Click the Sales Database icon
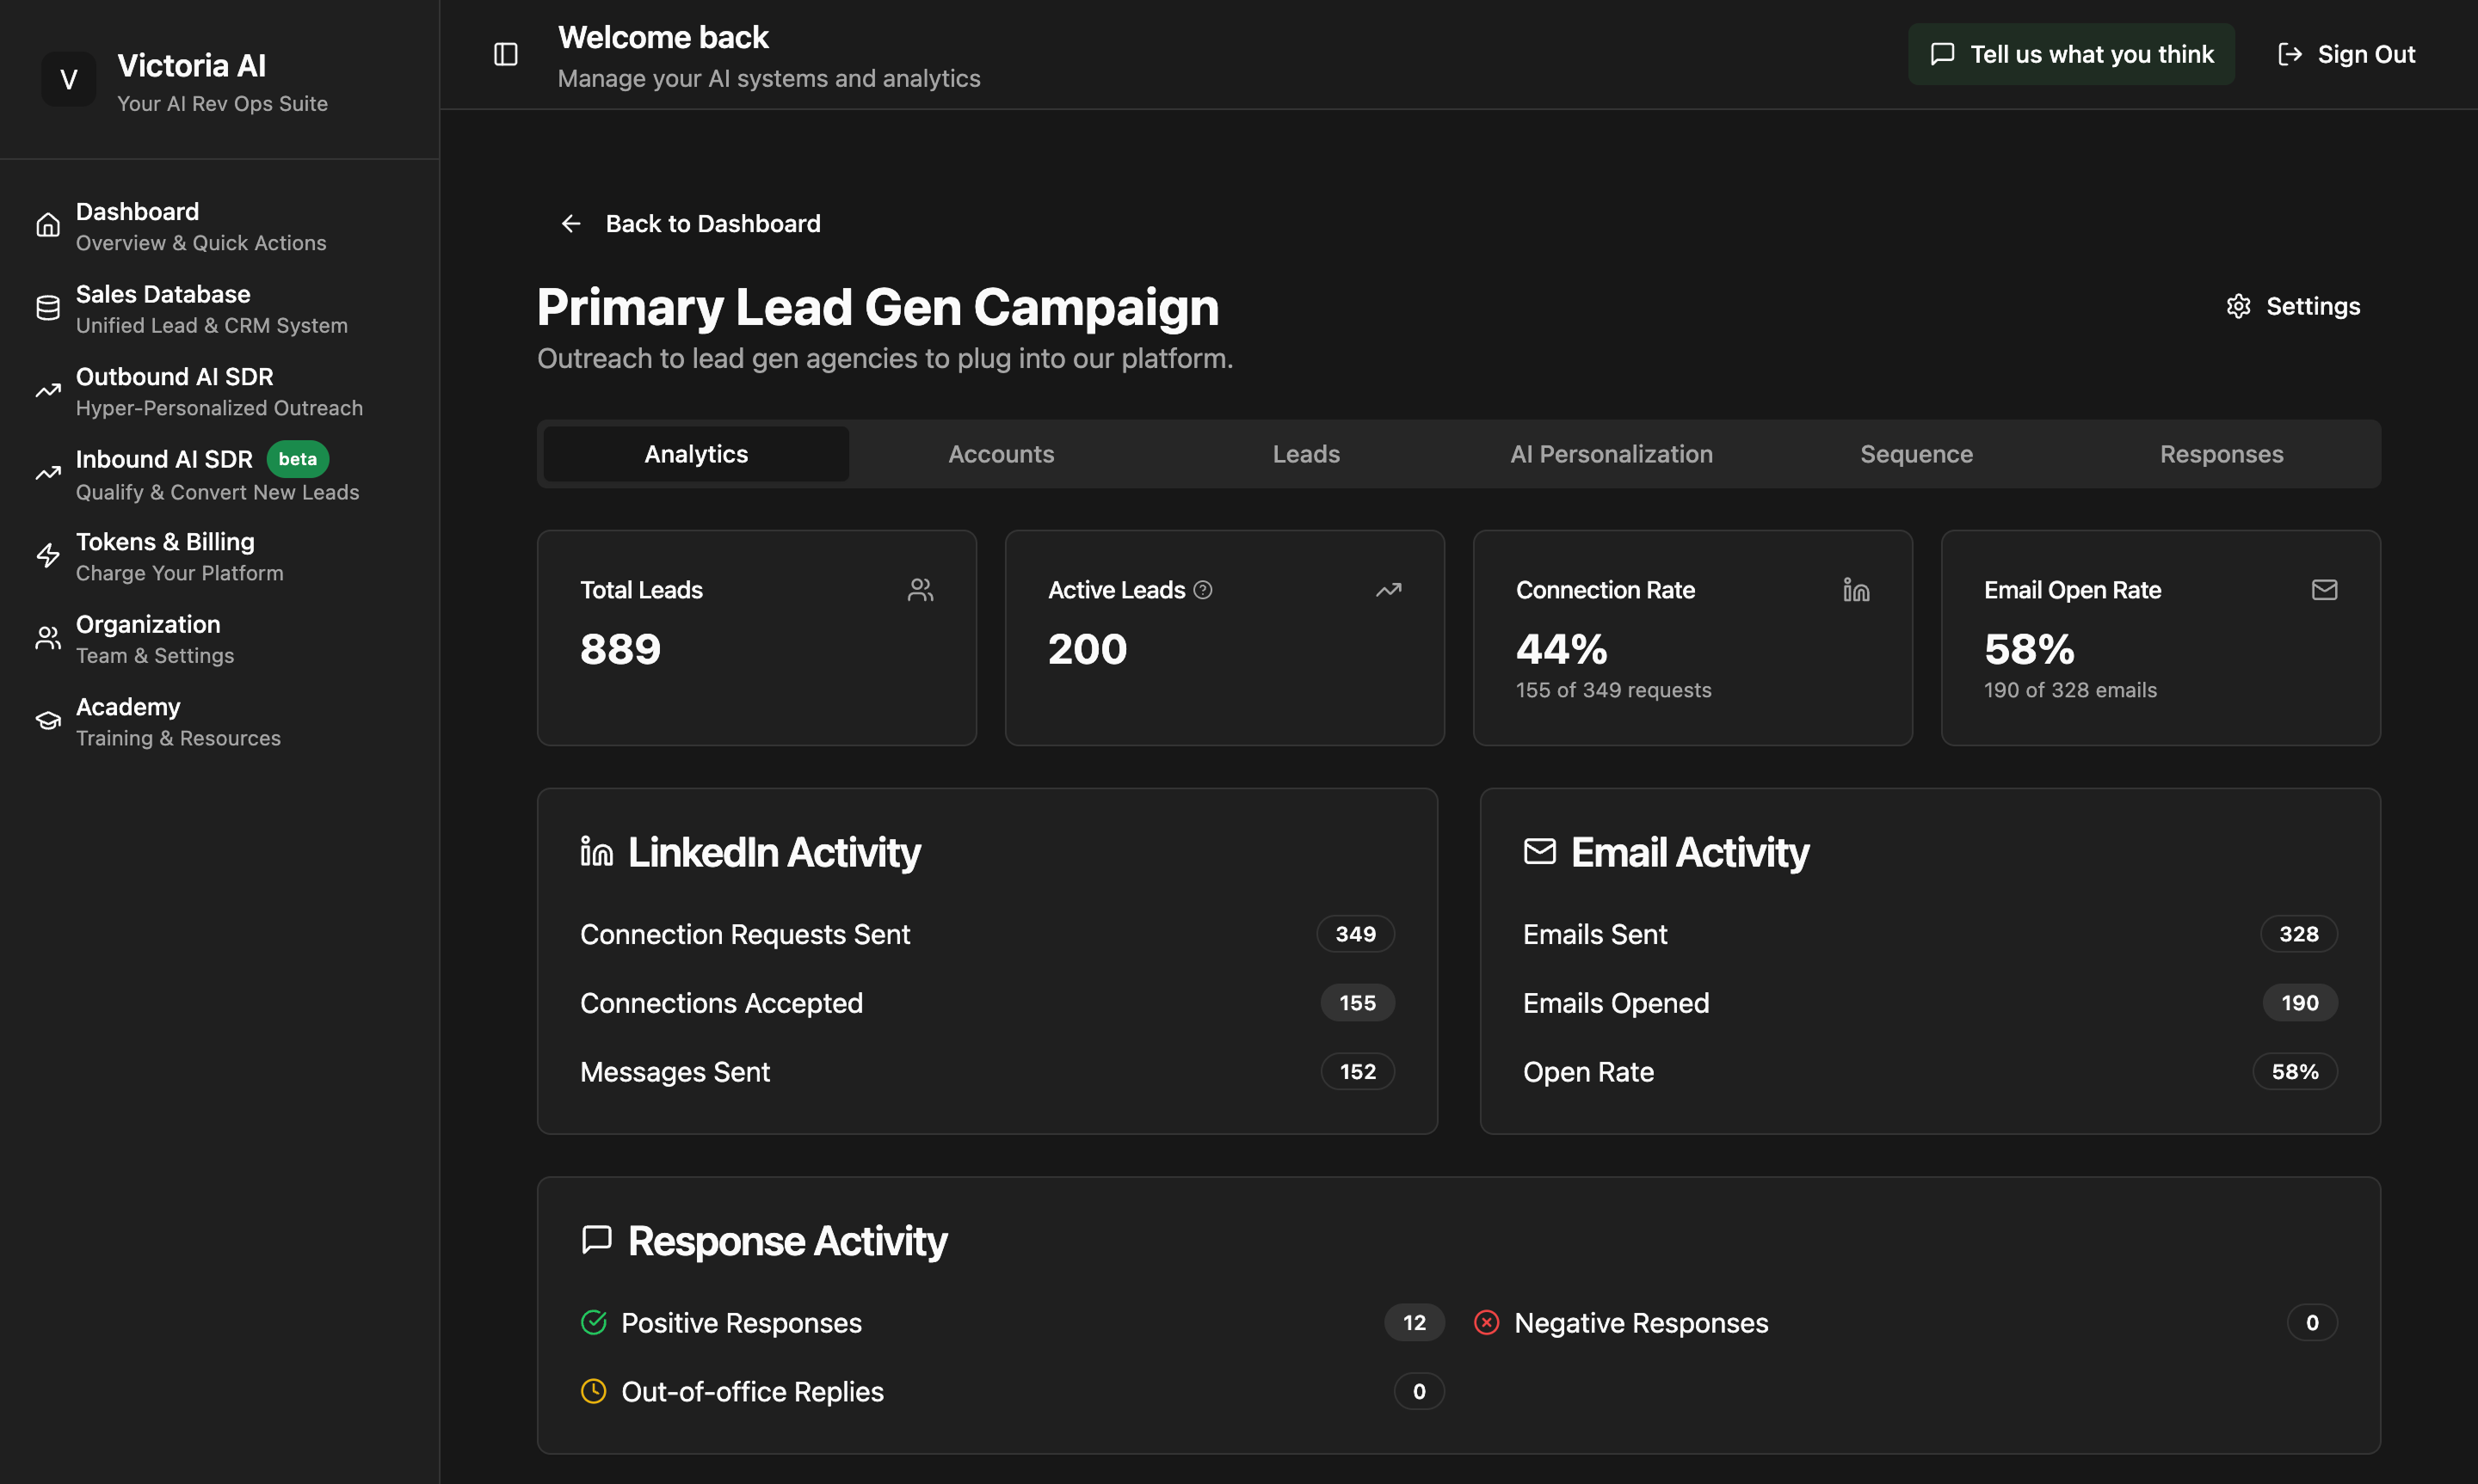The height and width of the screenshot is (1484, 2478). tap(48, 308)
